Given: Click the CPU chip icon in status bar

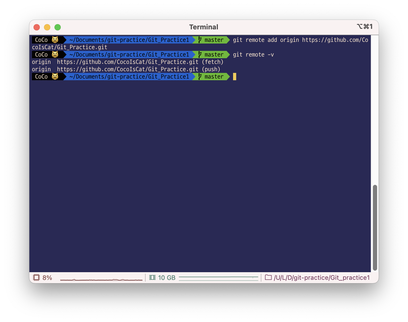Looking at the screenshot, I should pyautogui.click(x=36, y=277).
